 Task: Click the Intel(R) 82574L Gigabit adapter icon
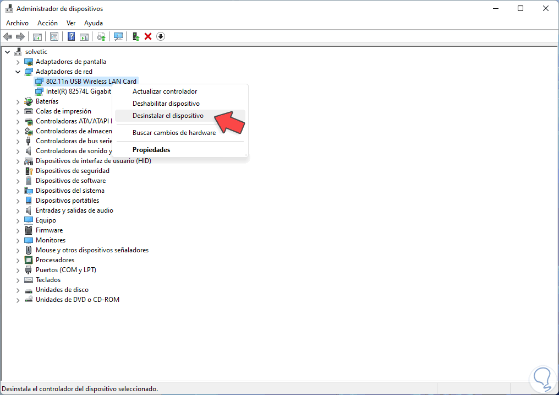[39, 91]
